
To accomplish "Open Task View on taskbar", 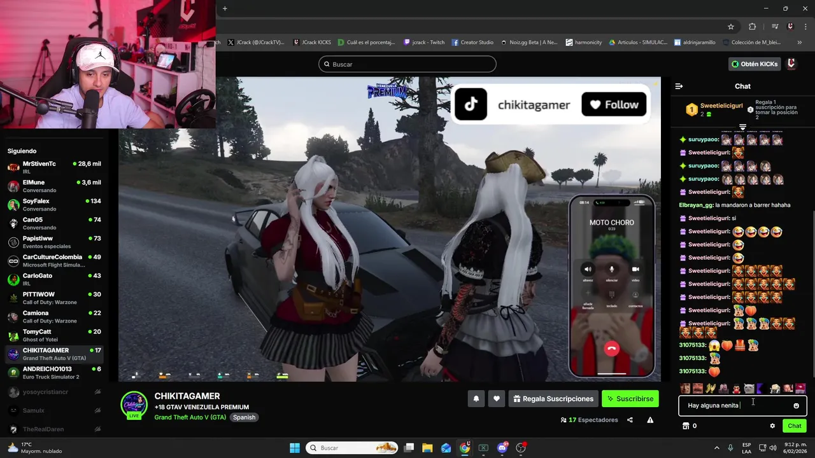I will pos(409,448).
